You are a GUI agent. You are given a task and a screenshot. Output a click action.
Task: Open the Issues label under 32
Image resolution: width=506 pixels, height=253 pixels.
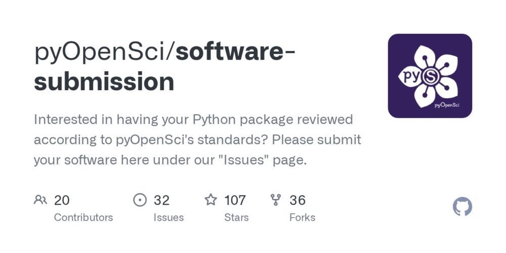tap(168, 218)
